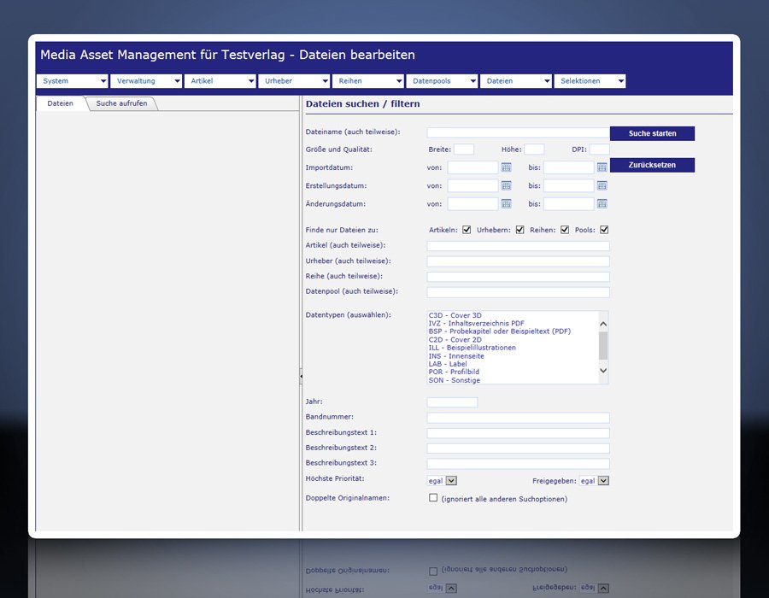Open the Datenpools dropdown menu
Screen dimensions: 769x598
click(x=442, y=81)
